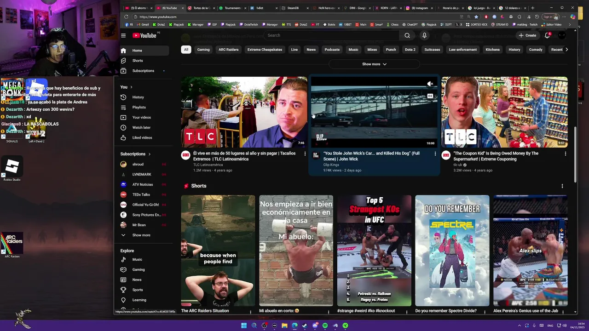The image size is (589, 331).
Task: Open the notifications bell
Action: 547,35
